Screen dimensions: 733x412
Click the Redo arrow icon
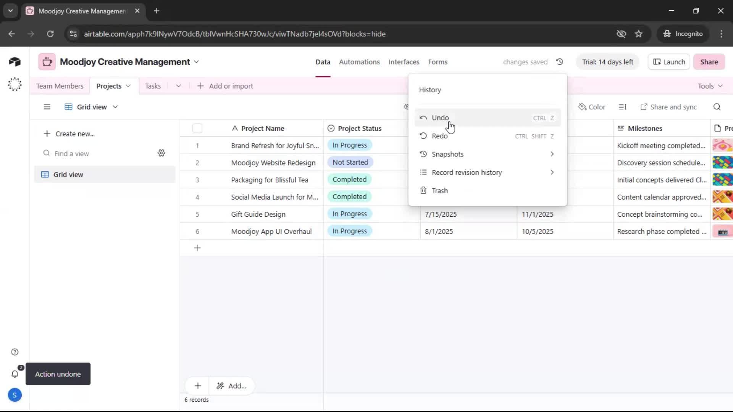[x=423, y=136]
